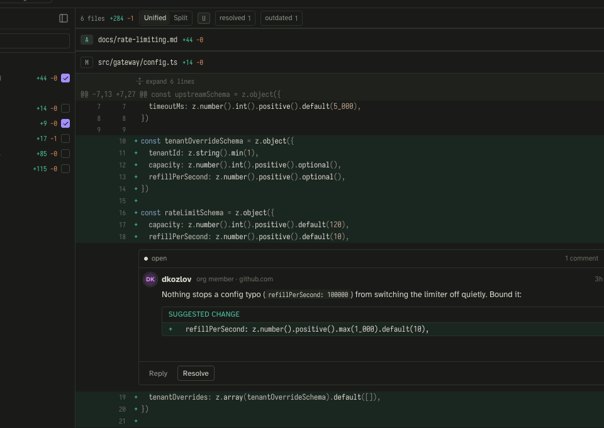Click new line number 13 in the gutter

[122, 177]
